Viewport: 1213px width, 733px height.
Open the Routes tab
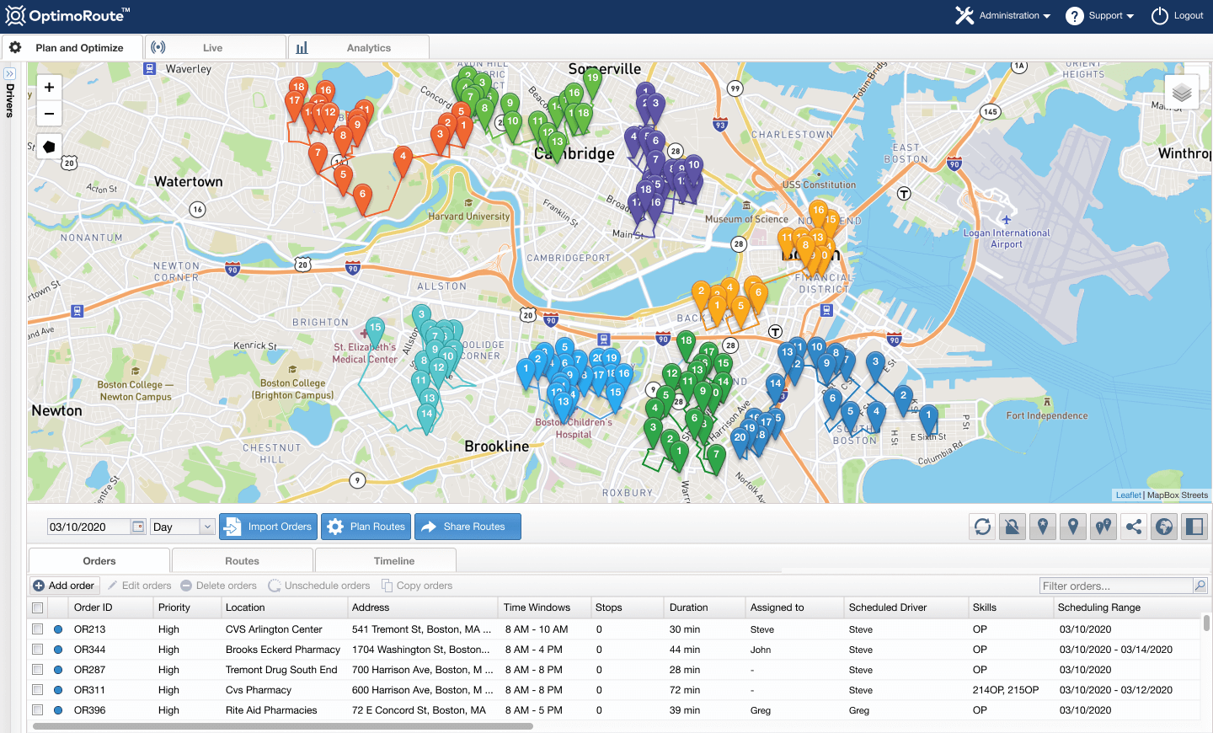click(x=242, y=560)
